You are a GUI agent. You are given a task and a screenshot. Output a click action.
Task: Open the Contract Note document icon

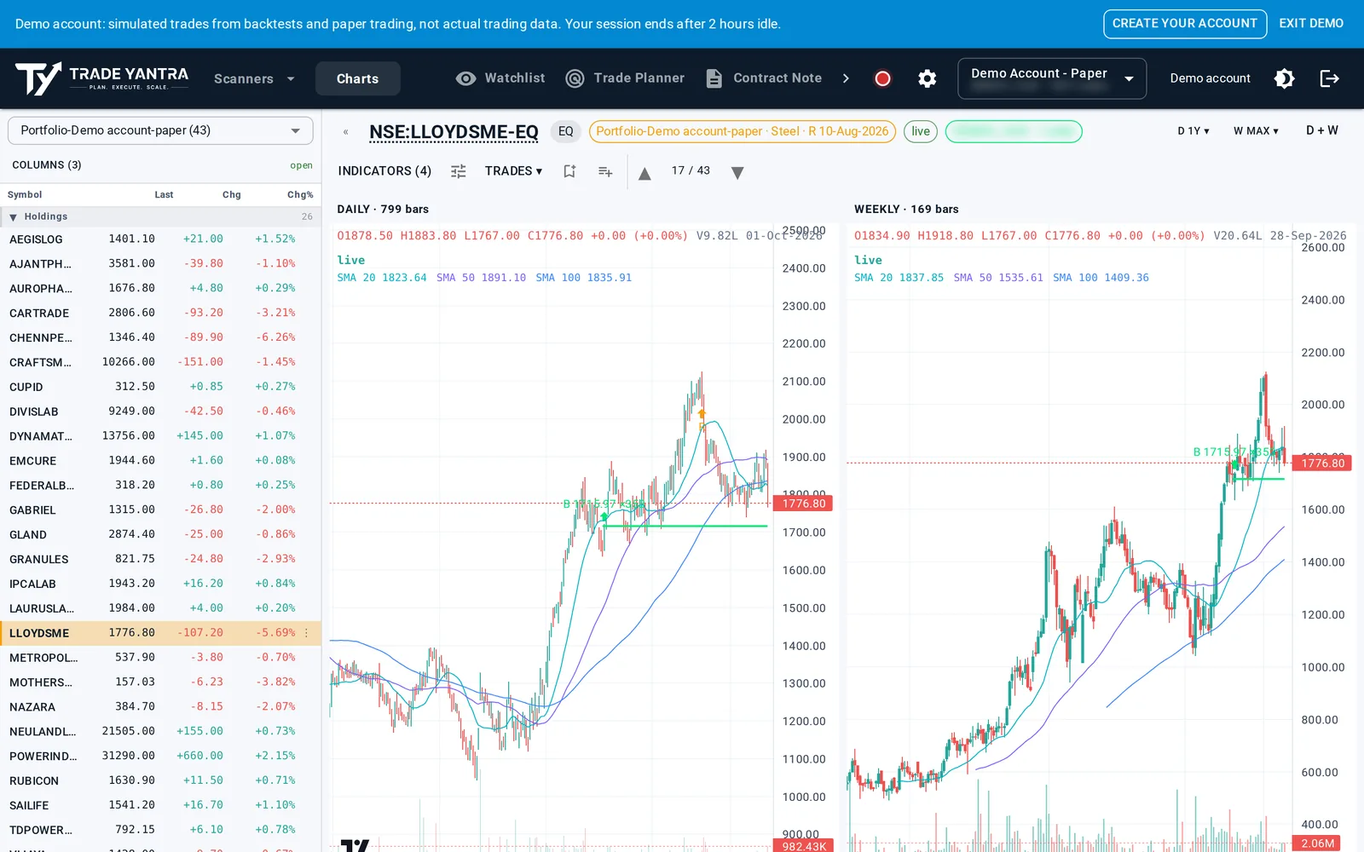point(714,78)
